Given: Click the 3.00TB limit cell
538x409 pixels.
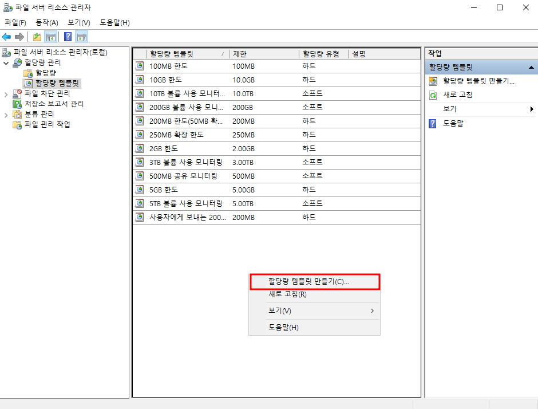Looking at the screenshot, I should click(243, 163).
